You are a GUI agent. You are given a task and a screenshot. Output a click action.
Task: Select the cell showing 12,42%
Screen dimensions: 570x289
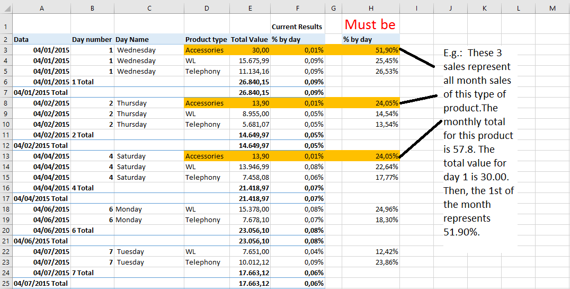point(371,251)
